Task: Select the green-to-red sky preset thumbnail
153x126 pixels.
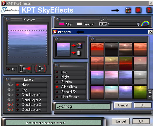Action: click(126, 63)
